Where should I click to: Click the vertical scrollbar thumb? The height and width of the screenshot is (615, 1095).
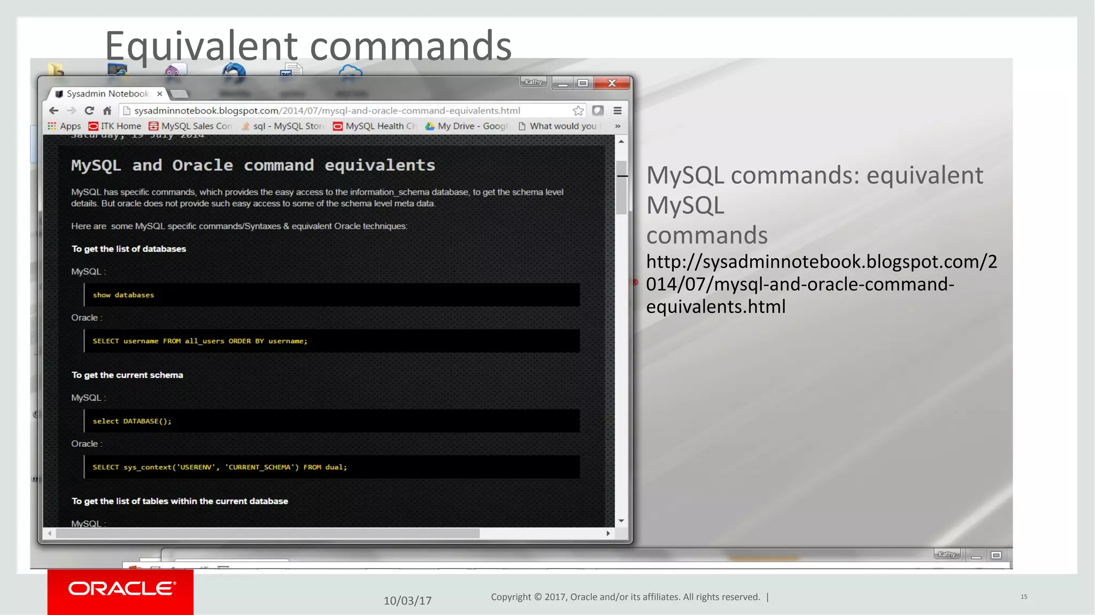(x=621, y=187)
